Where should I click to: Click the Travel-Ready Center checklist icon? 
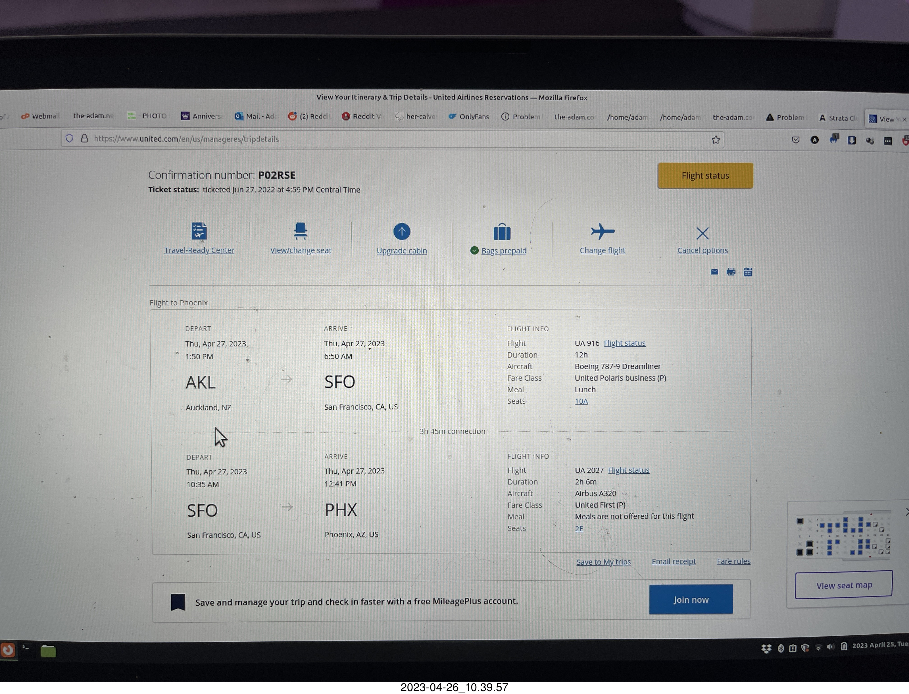pos(199,231)
